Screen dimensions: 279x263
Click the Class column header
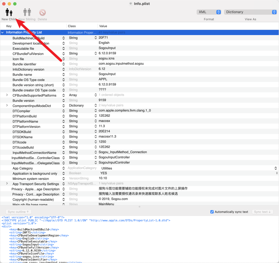click(72, 26)
